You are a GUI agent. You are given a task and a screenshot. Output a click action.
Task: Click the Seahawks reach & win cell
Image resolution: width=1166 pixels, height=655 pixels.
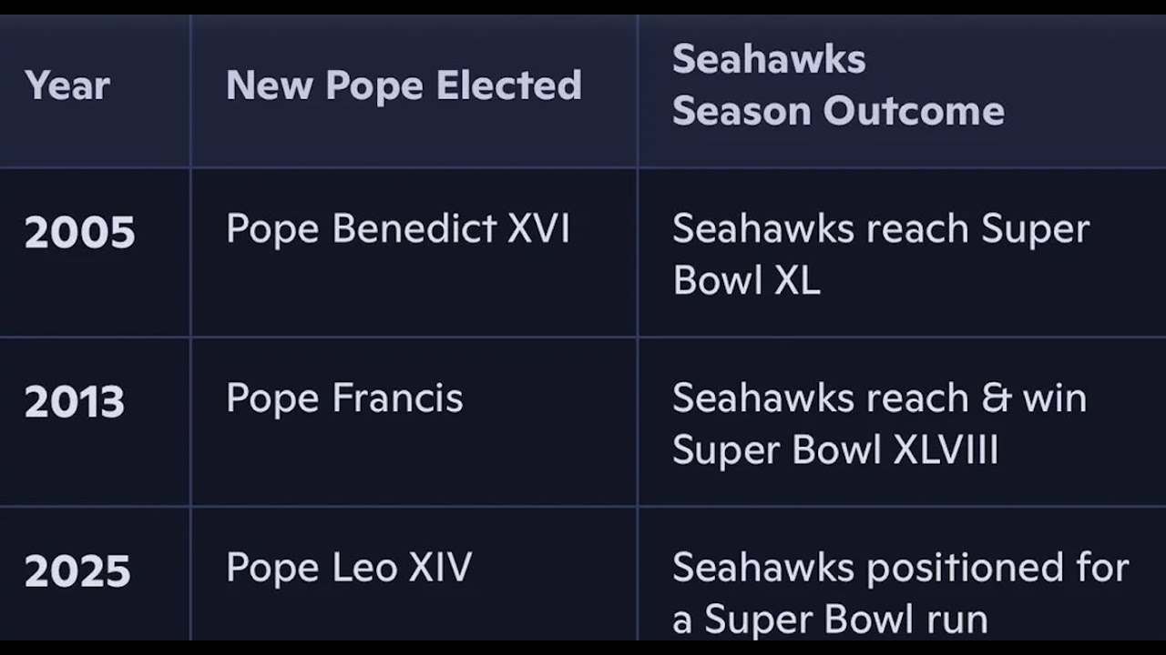(x=879, y=424)
